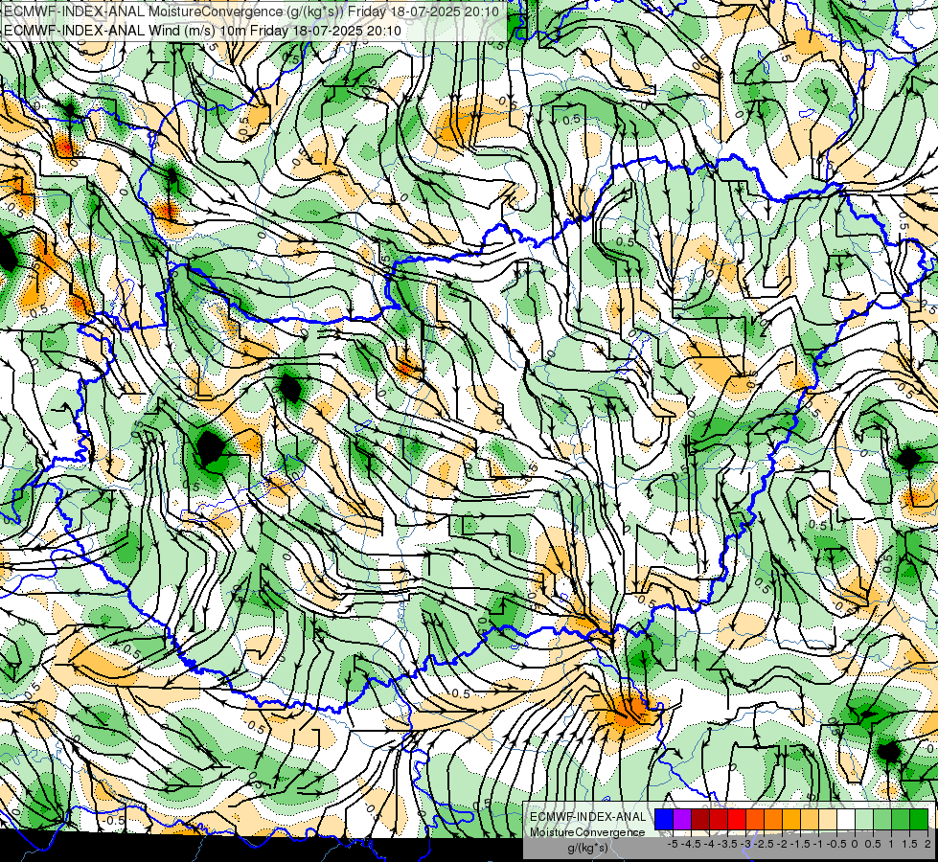Select the darkest red legend swatch
938x862 pixels.
coord(700,819)
